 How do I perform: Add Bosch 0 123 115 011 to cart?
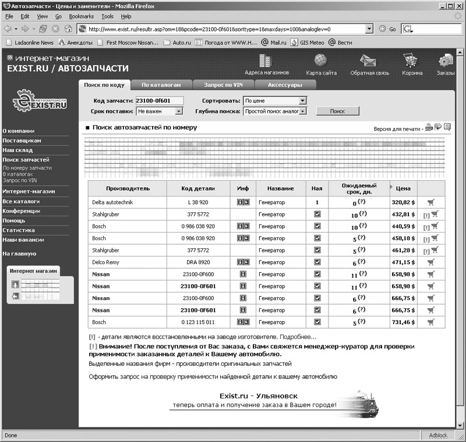click(x=430, y=322)
